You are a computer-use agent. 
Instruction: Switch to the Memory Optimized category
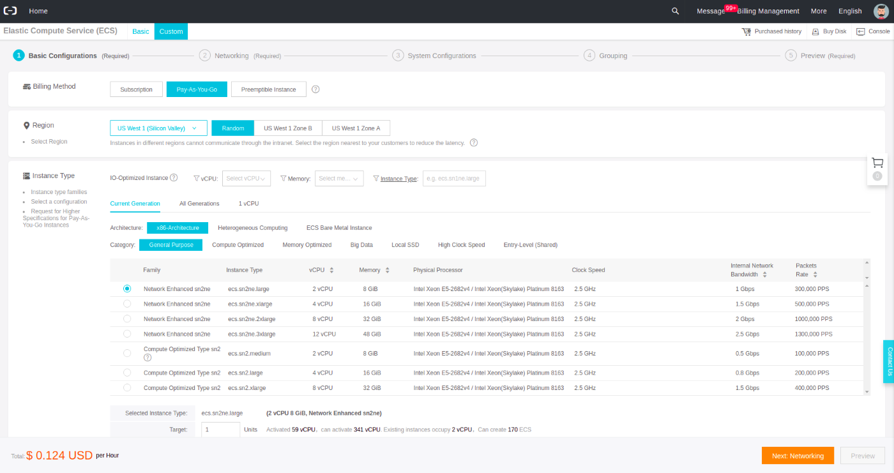click(x=307, y=244)
